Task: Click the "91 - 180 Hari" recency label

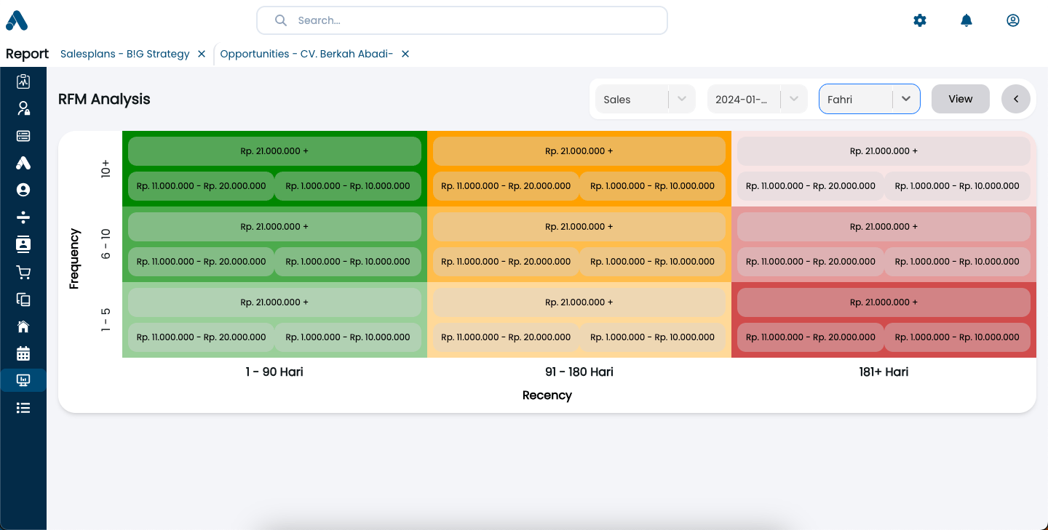Action: 579,372
